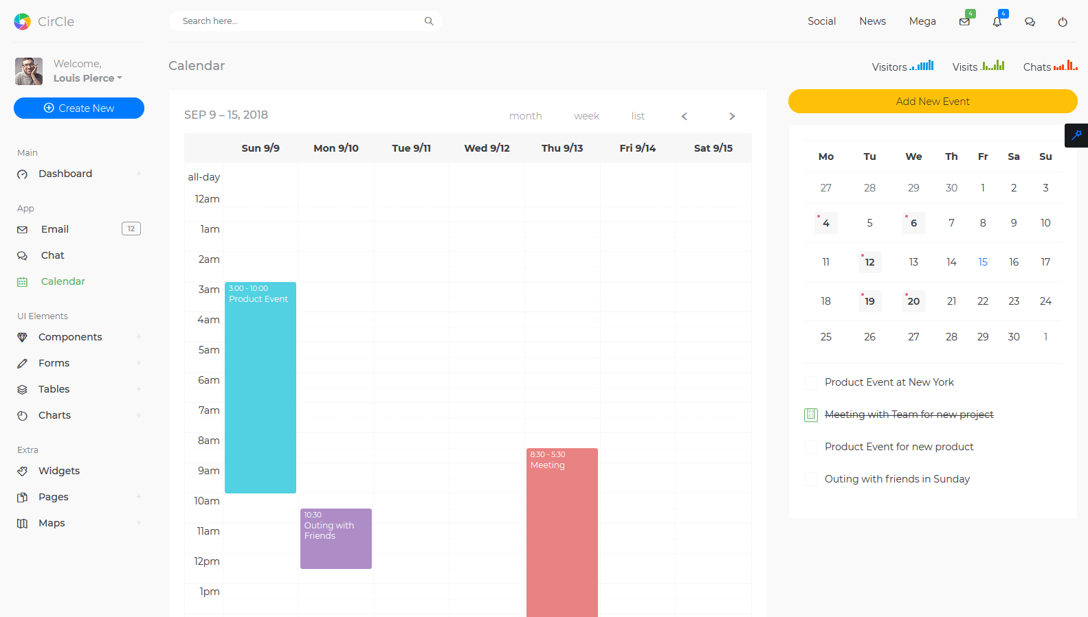Screen dimensions: 1088x617
Task: Click the power logout icon
Action: (x=1062, y=22)
